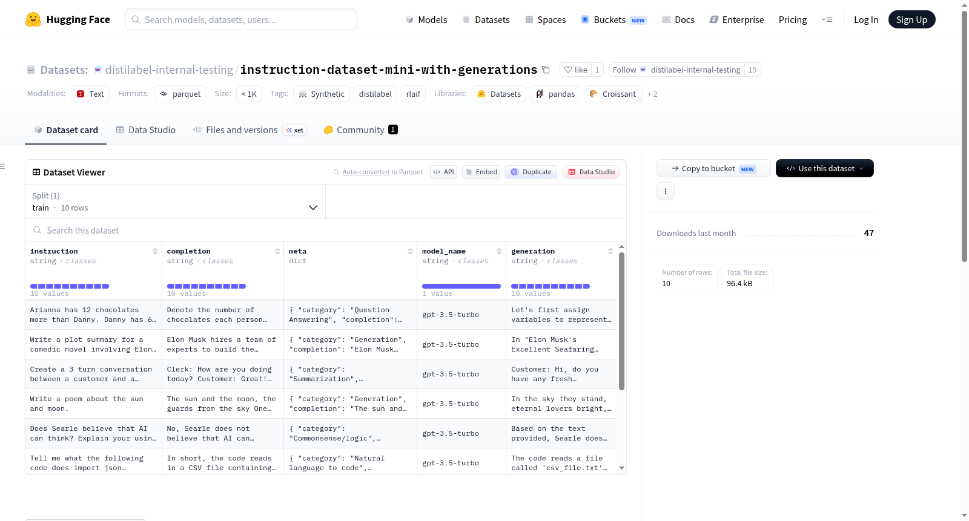Screen dimensions: 969x521
Task: Click sort icon on completion column
Action: click(x=277, y=251)
